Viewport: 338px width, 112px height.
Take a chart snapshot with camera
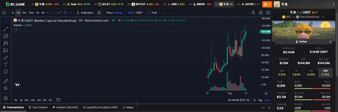(x=268, y=13)
